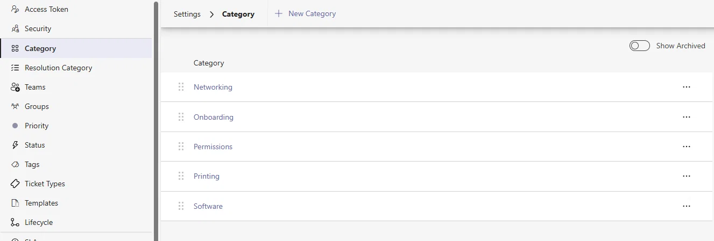Click the Security sidebar icon

click(15, 29)
